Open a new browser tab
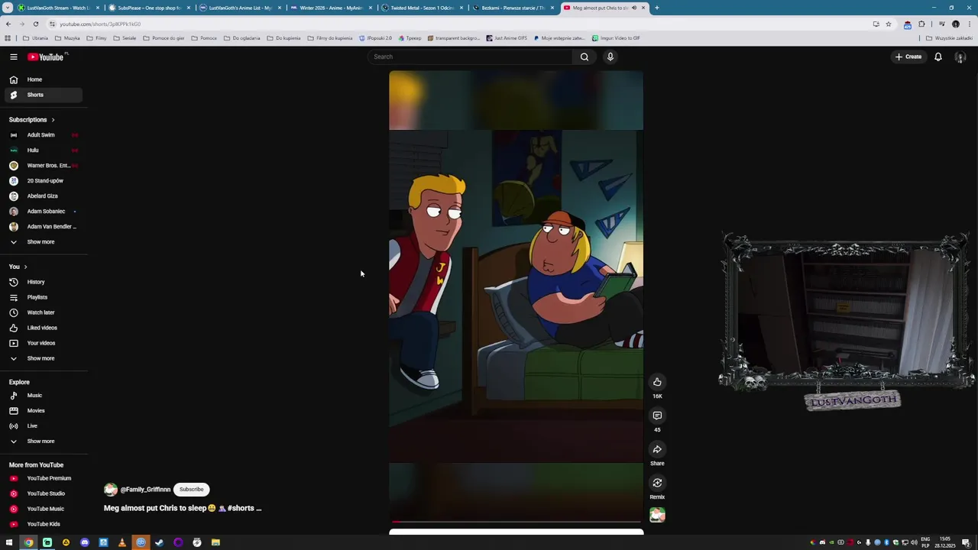Viewport: 978px width, 550px height. 657,8
